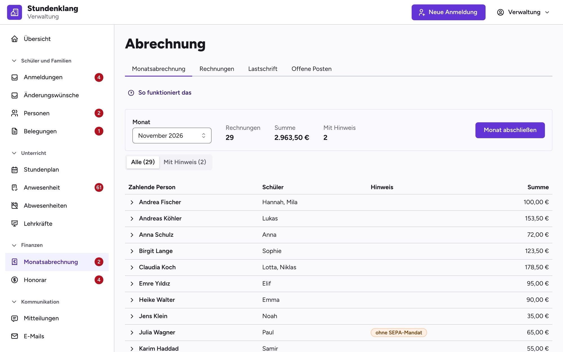563x352 pixels.
Task: Click the 178,50 € amount
Action: click(x=537, y=267)
